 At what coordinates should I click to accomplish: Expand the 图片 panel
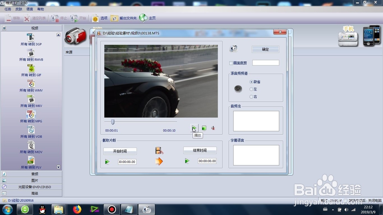31,180
